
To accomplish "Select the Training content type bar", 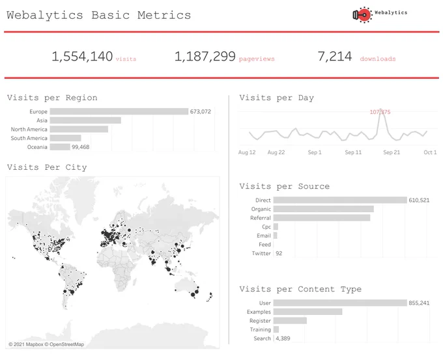I will point(276,329).
